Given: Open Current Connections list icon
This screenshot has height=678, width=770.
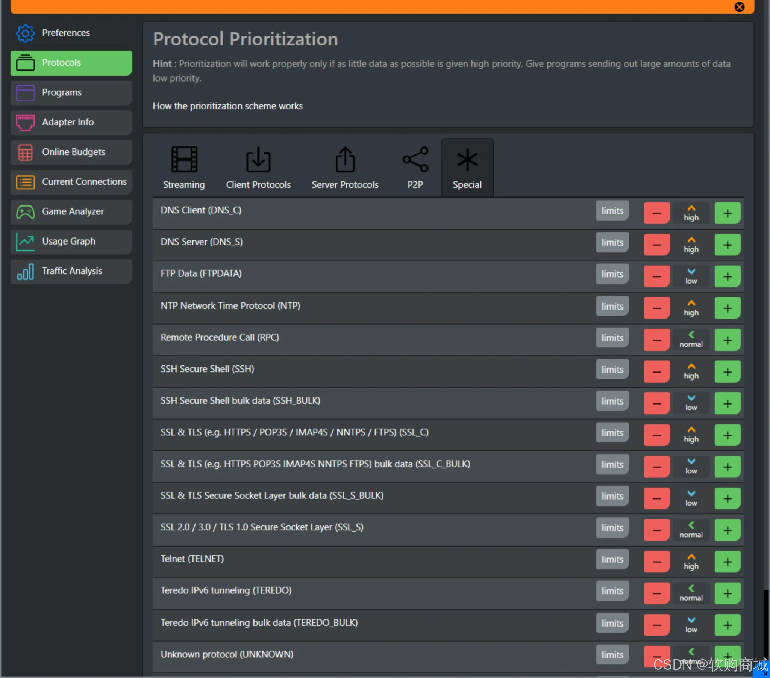Looking at the screenshot, I should click(x=25, y=182).
